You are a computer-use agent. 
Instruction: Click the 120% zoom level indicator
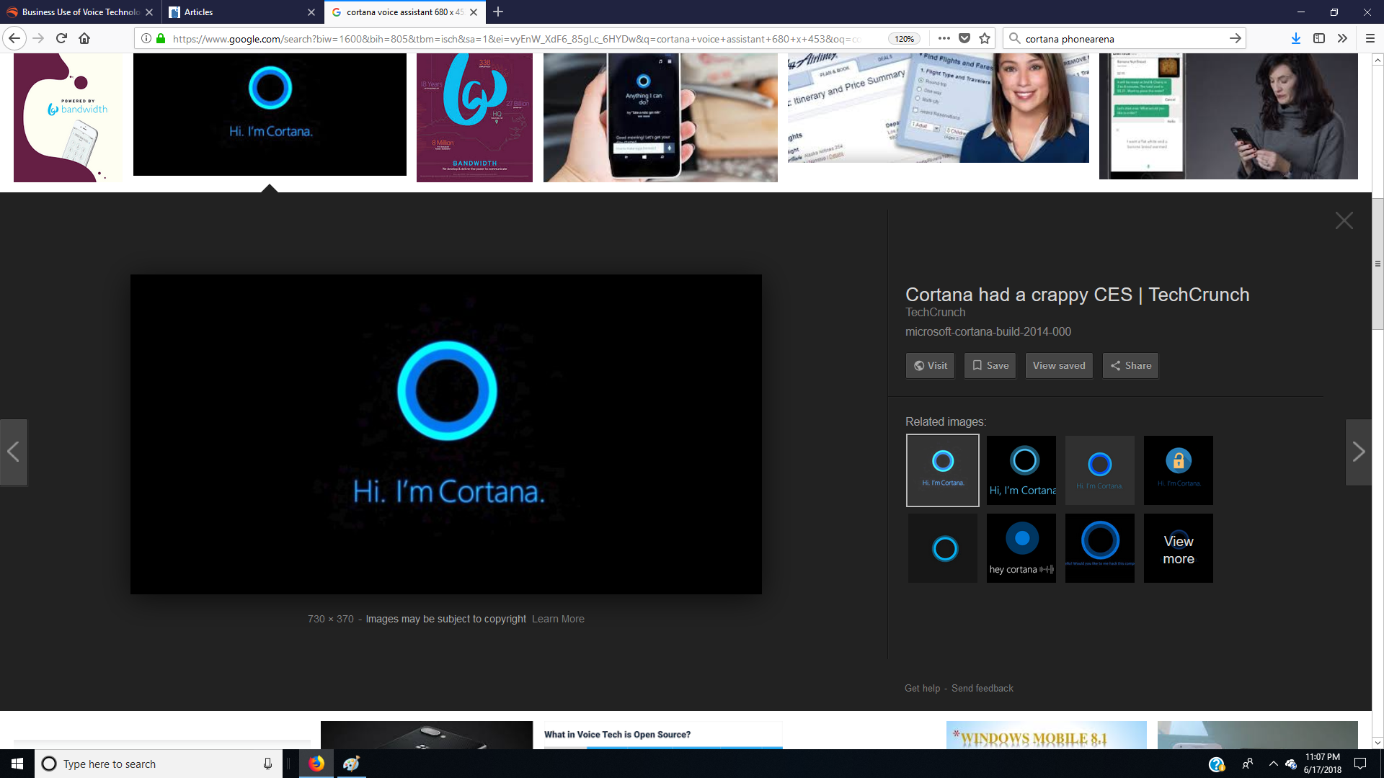click(x=905, y=39)
